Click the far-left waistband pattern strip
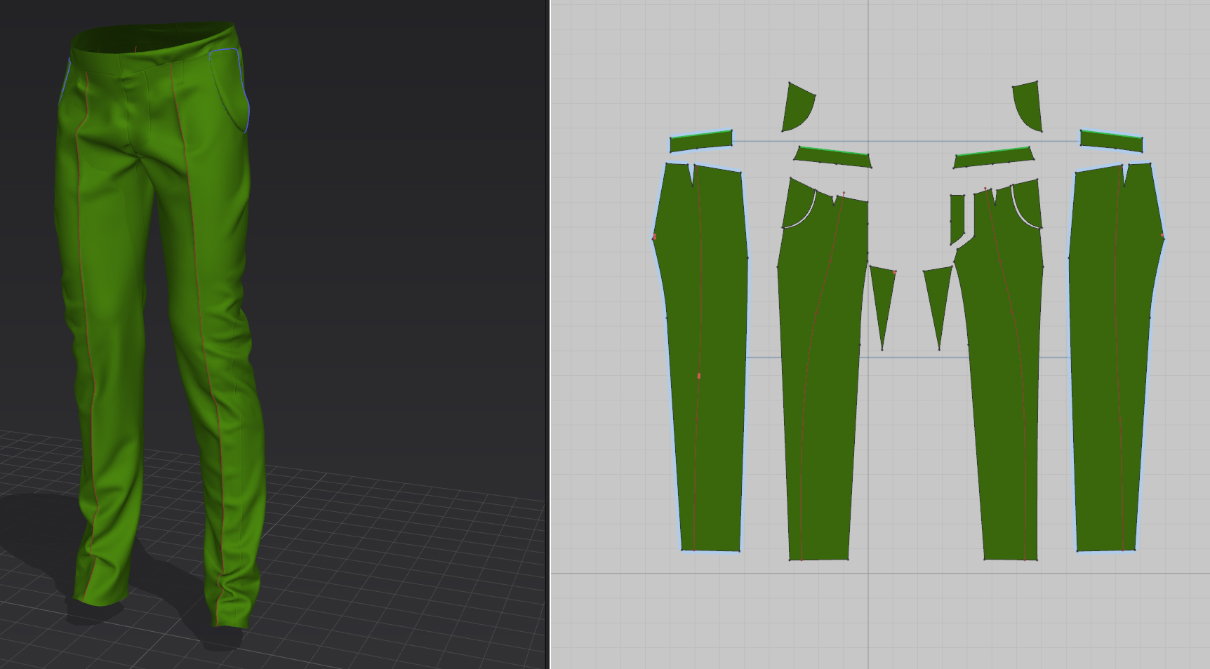Image resolution: width=1210 pixels, height=669 pixels. coord(701,140)
